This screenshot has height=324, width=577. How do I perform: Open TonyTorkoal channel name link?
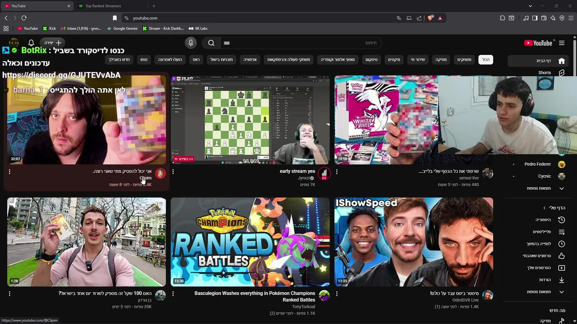click(303, 307)
